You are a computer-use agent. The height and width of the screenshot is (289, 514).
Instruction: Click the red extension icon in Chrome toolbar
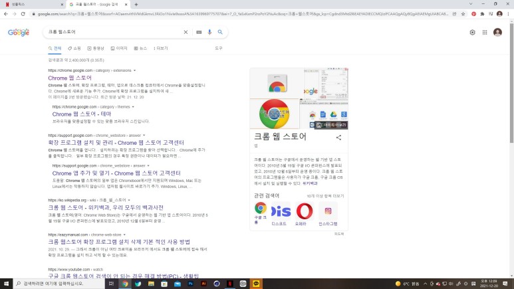click(x=473, y=14)
